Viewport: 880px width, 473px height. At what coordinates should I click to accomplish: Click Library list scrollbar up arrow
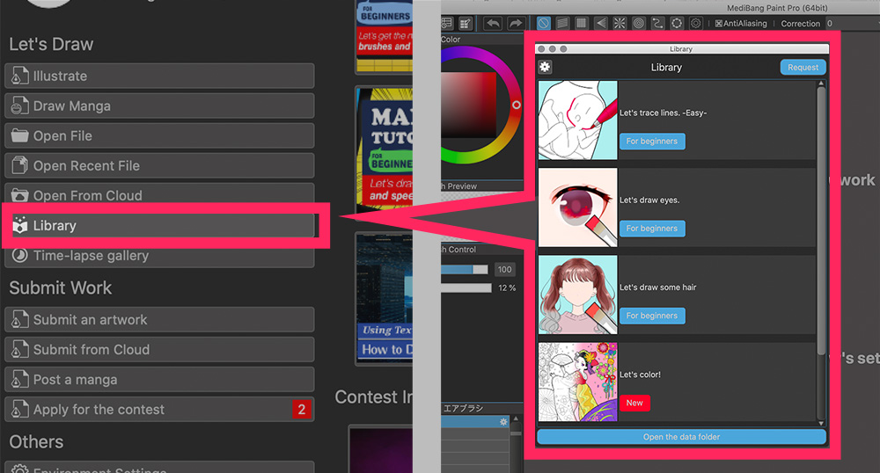[x=822, y=84]
